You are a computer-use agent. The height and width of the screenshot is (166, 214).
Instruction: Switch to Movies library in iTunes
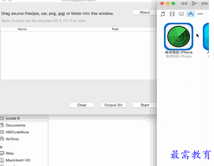172,14
